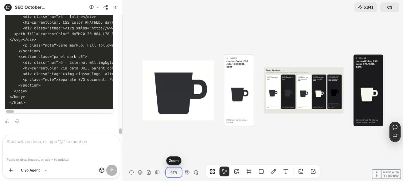403x181 pixels.
Task: Click the code line containing "</body>"
Action: point(17,97)
